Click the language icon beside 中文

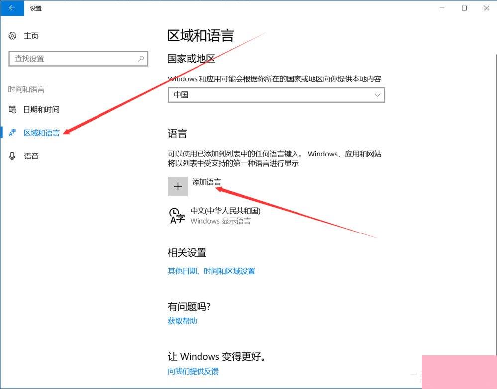(177, 216)
